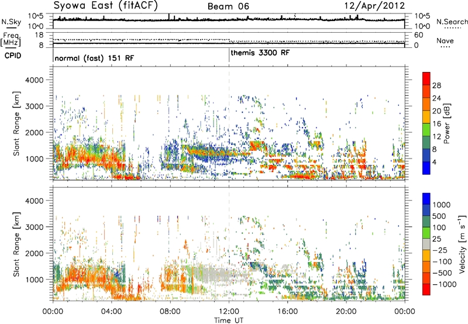468x324 pixels.
Task: Click '4000' tick in the power panel
Action: coord(34,80)
